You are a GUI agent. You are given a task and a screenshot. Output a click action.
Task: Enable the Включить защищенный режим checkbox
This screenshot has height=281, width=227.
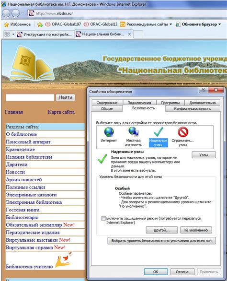point(103,219)
